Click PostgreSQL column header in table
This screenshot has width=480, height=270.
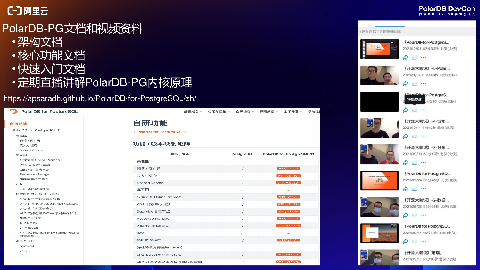pos(243,154)
